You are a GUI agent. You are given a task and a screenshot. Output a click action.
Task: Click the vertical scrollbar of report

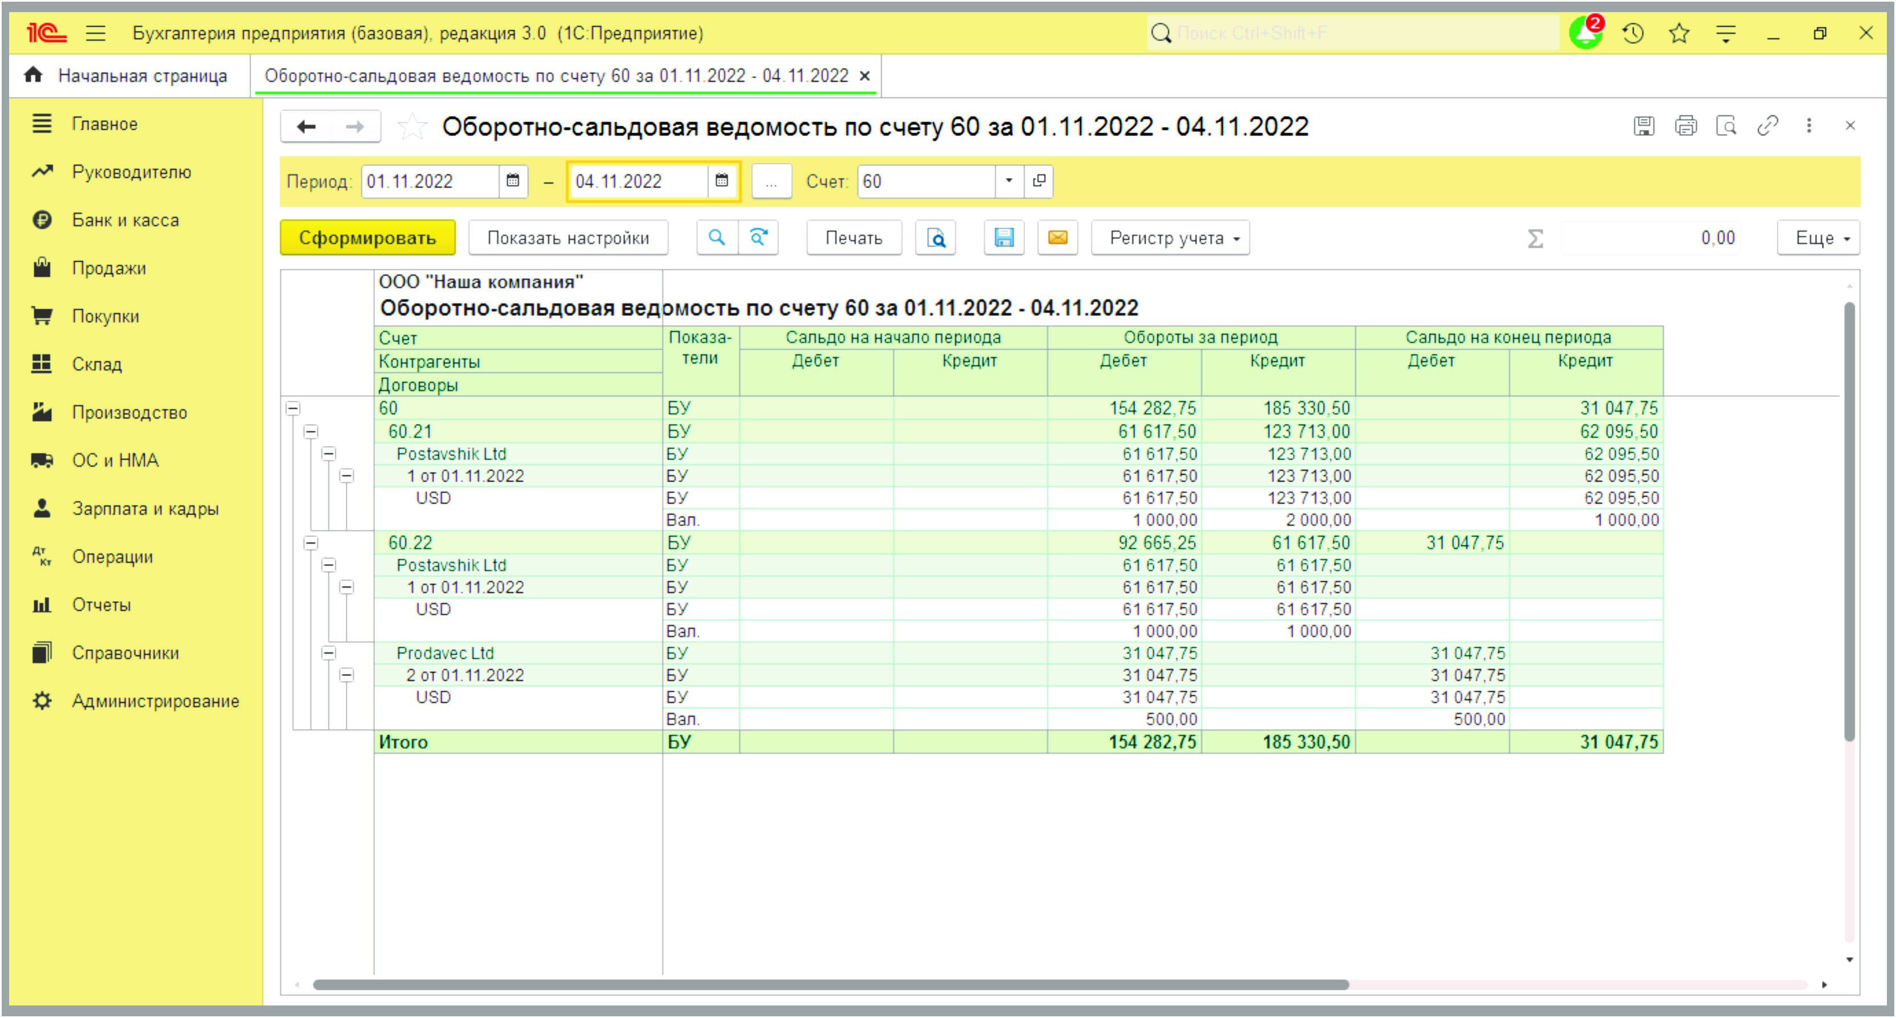click(x=1849, y=521)
